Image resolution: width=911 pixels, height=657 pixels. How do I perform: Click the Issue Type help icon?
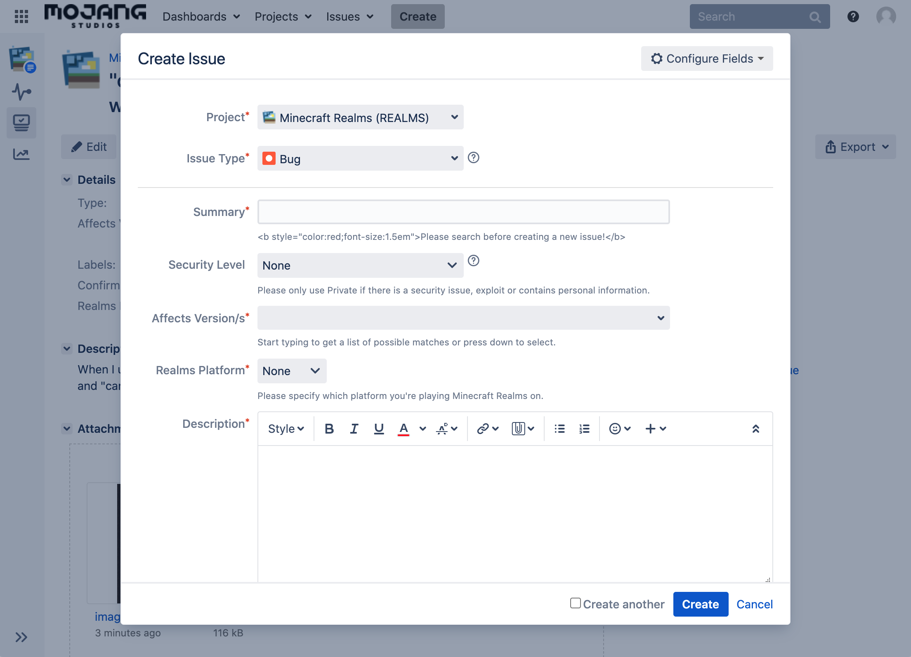474,157
